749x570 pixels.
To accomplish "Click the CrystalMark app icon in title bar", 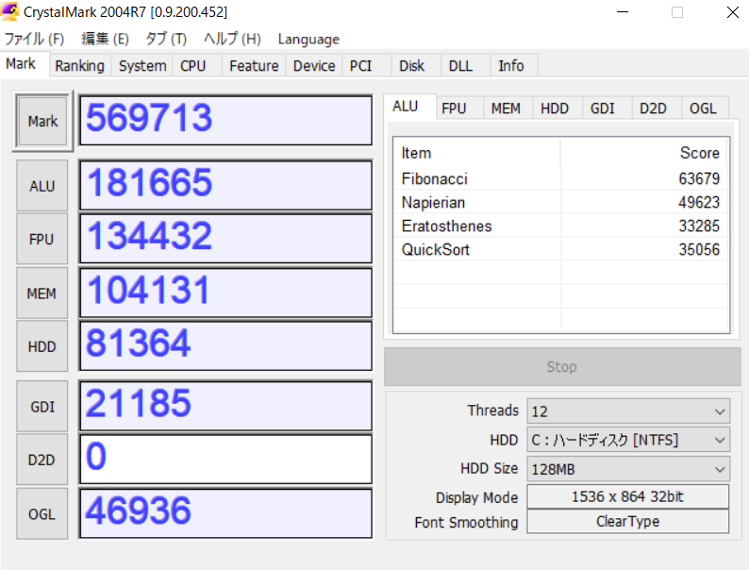I will coord(11,12).
